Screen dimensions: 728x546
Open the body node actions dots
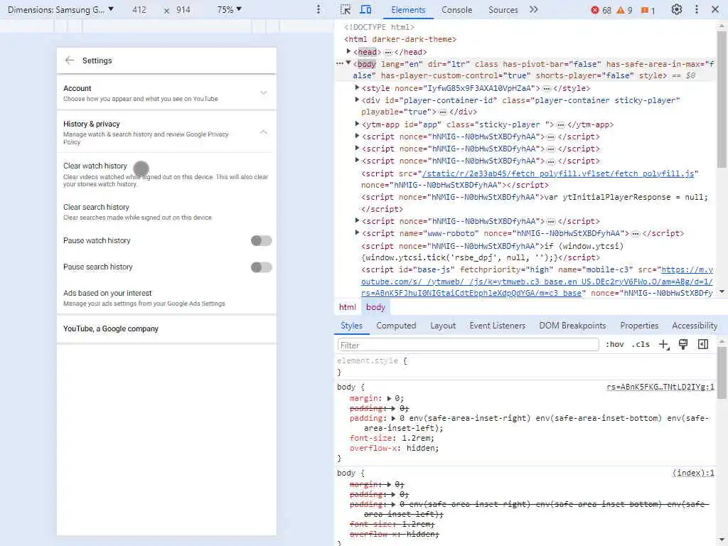340,63
